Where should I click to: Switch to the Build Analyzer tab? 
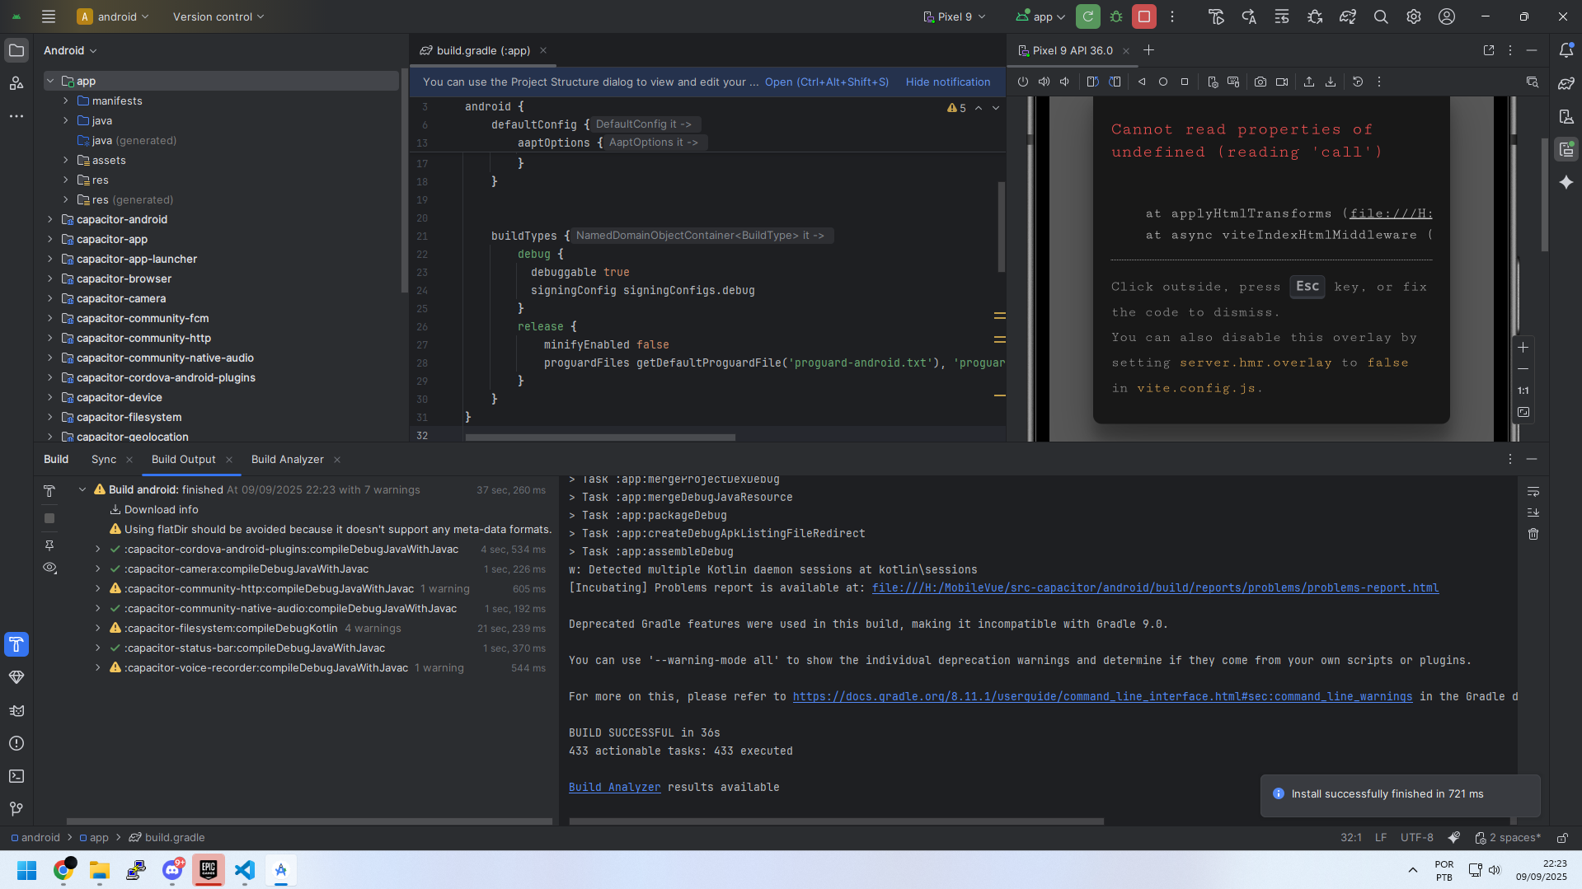tap(288, 459)
